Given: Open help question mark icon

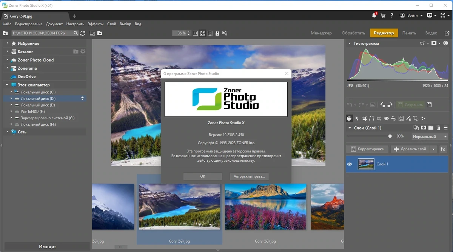Looking at the screenshot, I should coord(392,15).
